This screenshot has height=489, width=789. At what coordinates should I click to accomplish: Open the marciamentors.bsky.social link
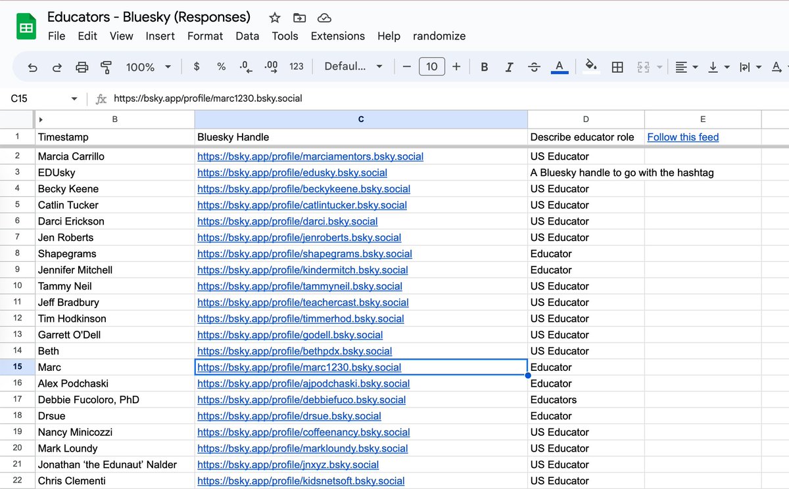pyautogui.click(x=310, y=156)
